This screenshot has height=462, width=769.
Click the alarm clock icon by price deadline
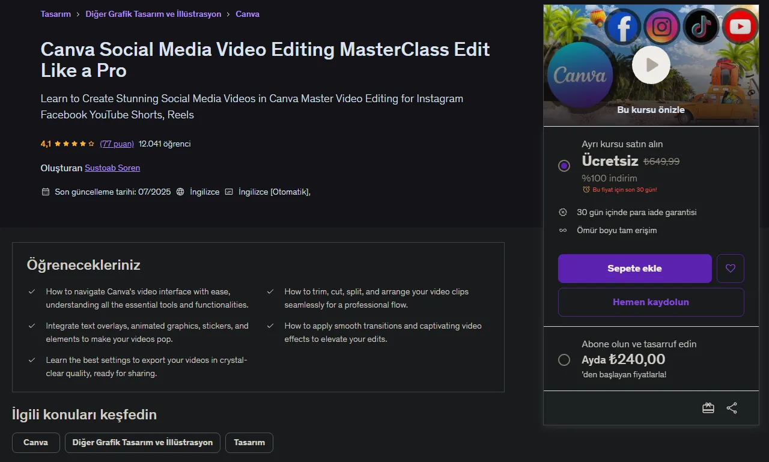[x=586, y=190]
